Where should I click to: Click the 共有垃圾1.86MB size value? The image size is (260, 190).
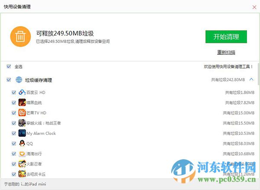pos(240,92)
